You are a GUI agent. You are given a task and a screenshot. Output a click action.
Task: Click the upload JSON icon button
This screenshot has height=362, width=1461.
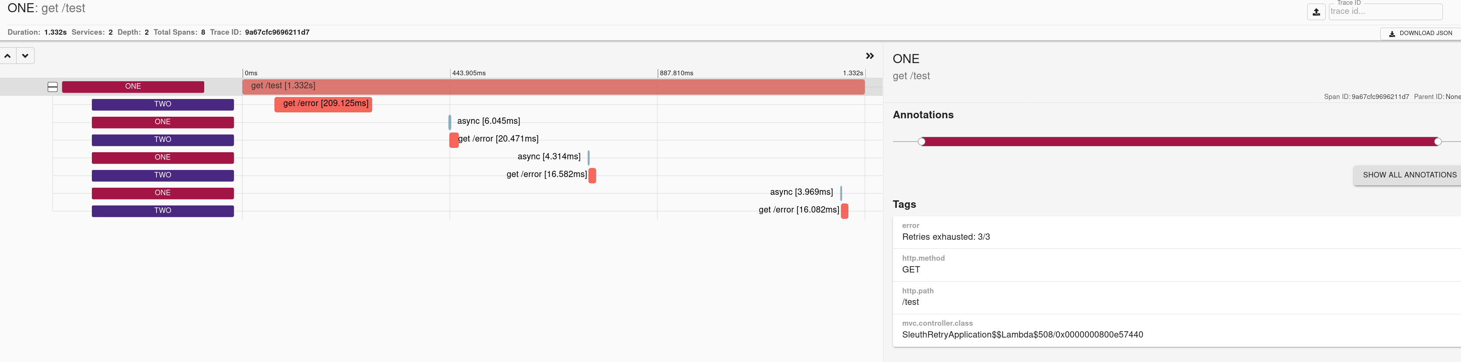pos(1316,11)
